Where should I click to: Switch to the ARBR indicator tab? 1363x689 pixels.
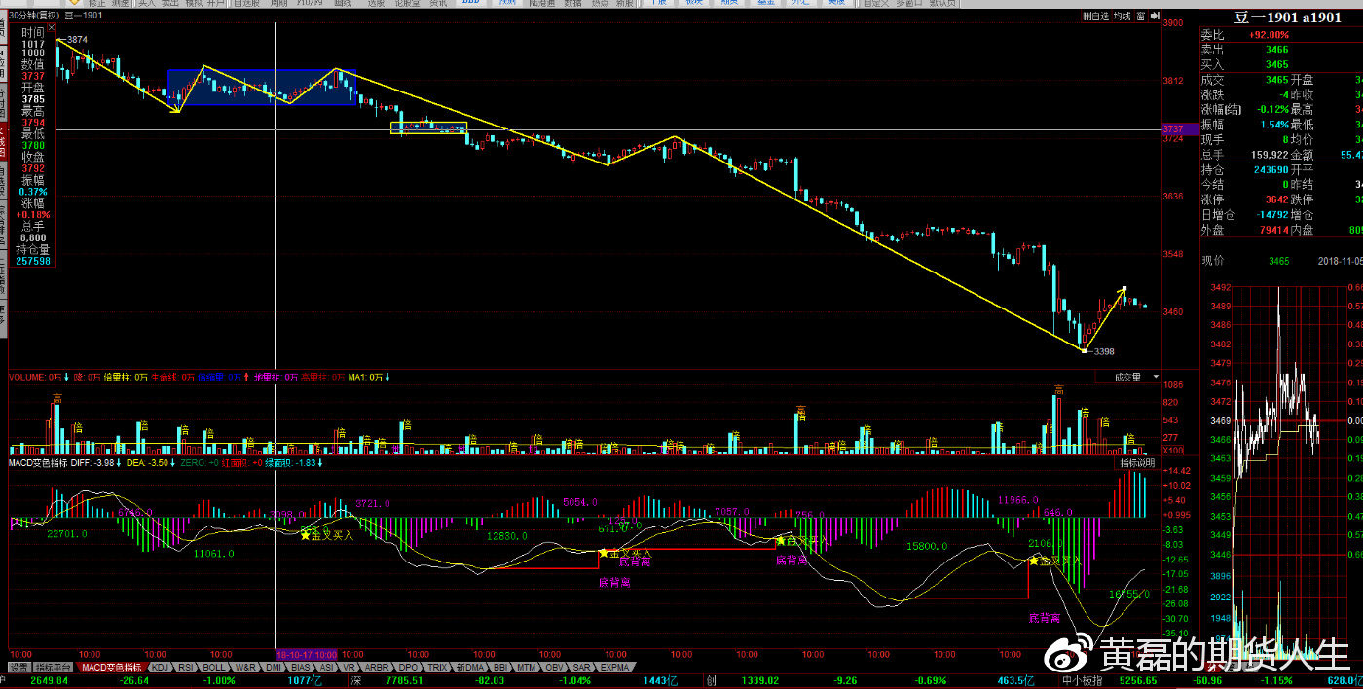pyautogui.click(x=378, y=668)
